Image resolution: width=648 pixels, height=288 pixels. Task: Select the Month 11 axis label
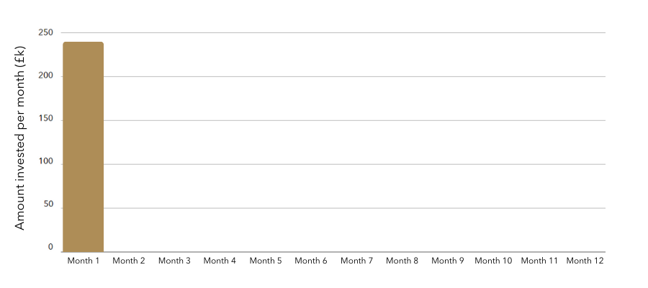point(539,261)
